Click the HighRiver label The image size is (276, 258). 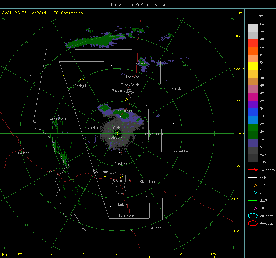click(127, 215)
